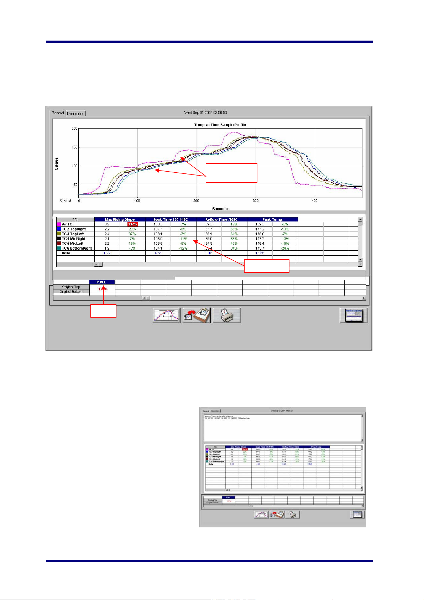Click the 178.0 peak temp cell, larger window
The height and width of the screenshot is (600, 424).
tap(260, 234)
